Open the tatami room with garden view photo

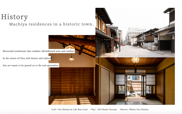(135, 81)
